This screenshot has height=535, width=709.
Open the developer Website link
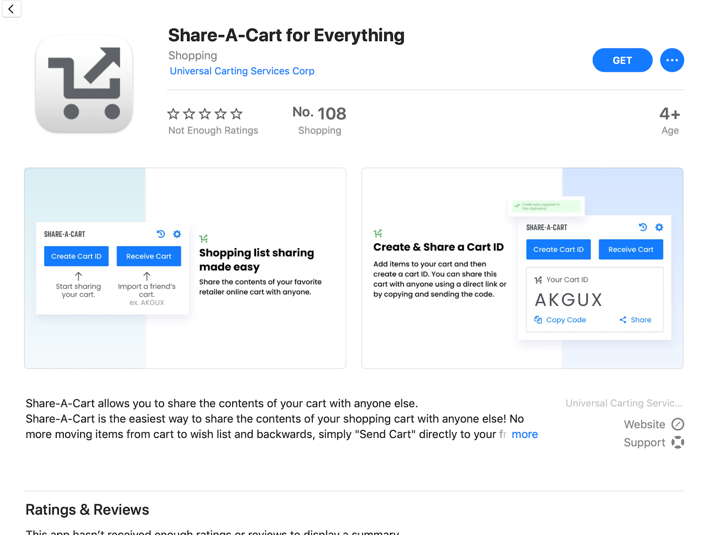click(644, 425)
